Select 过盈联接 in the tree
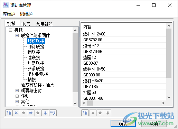This screenshot has width=178, height=129. [36, 63]
